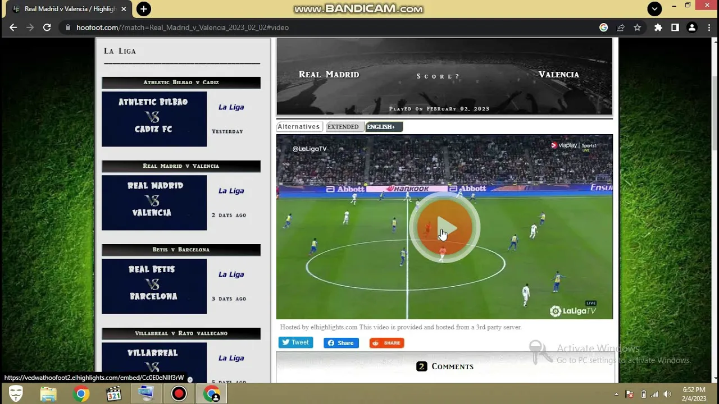
Task: Toggle the Chrome side panel
Action: tap(675, 27)
